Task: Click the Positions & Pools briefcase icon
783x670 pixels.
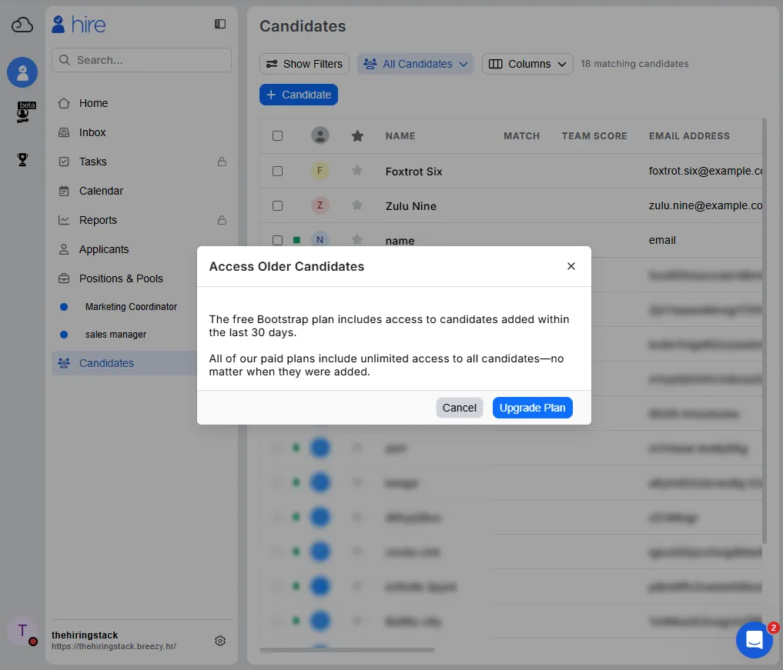Action: tap(64, 278)
